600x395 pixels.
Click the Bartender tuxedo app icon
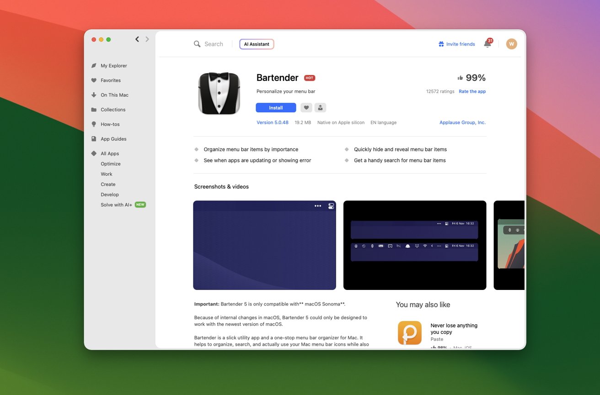pos(219,93)
